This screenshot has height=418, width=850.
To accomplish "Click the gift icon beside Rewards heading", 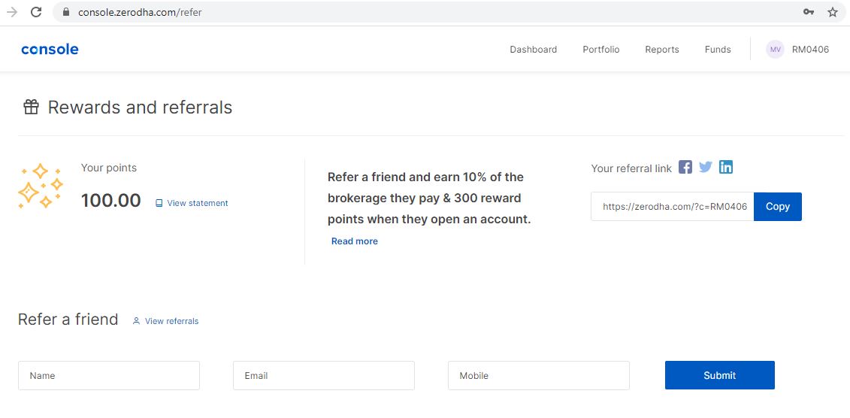I will (x=31, y=107).
